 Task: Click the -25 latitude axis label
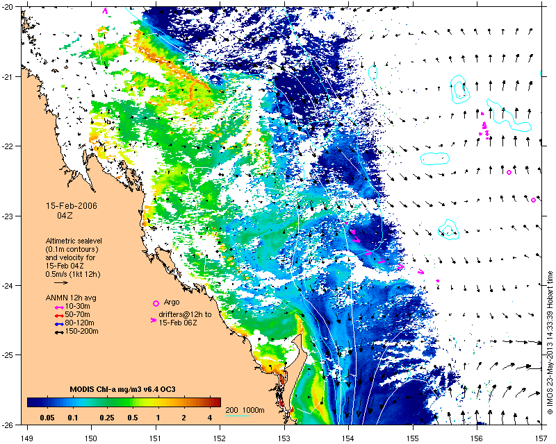tap(8, 355)
